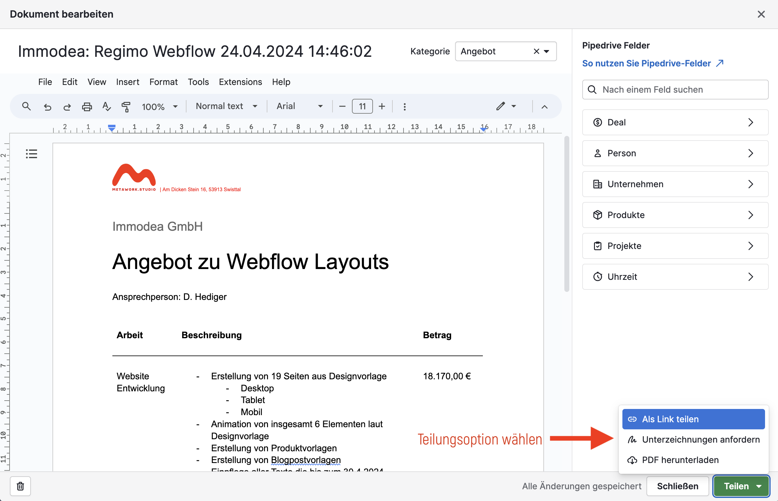Run the spell check icon
The width and height of the screenshot is (778, 501).
[106, 106]
